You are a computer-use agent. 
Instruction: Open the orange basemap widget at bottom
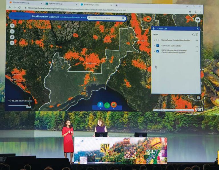click(114, 105)
